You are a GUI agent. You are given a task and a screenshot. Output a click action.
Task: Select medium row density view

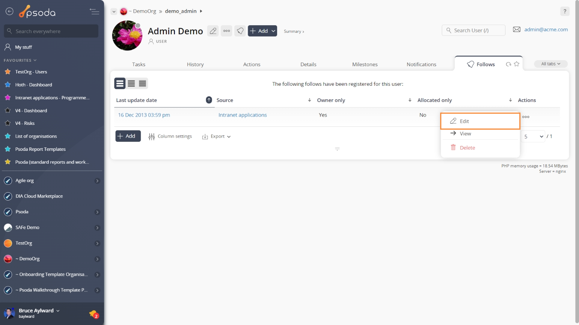[131, 84]
